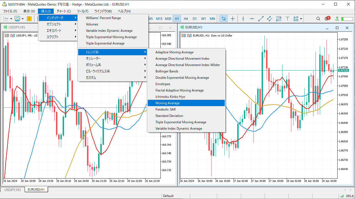
Task: Select the text label tool
Action: point(287,19)
